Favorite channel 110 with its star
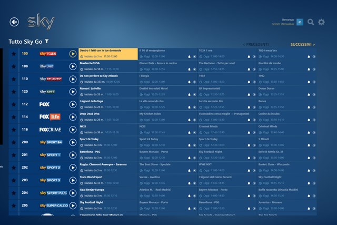 tap(14, 79)
